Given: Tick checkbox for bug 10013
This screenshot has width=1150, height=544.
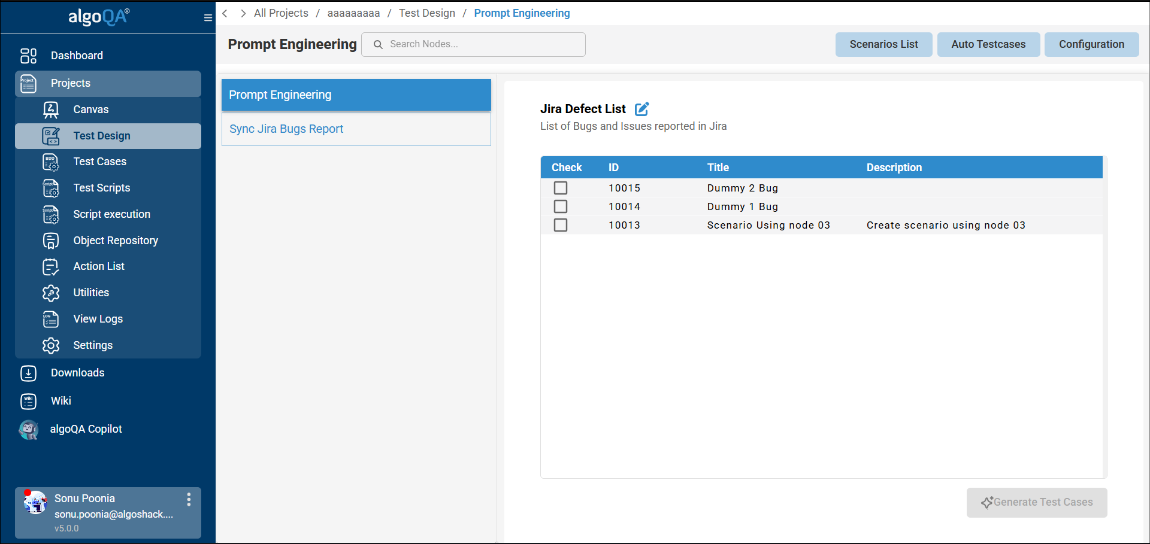Looking at the screenshot, I should pos(561,225).
